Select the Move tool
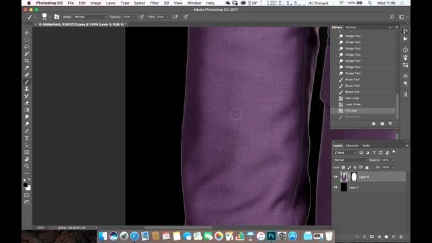The width and height of the screenshot is (432, 243). (x=27, y=33)
